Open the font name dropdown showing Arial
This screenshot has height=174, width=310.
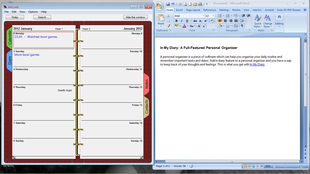point(203,16)
